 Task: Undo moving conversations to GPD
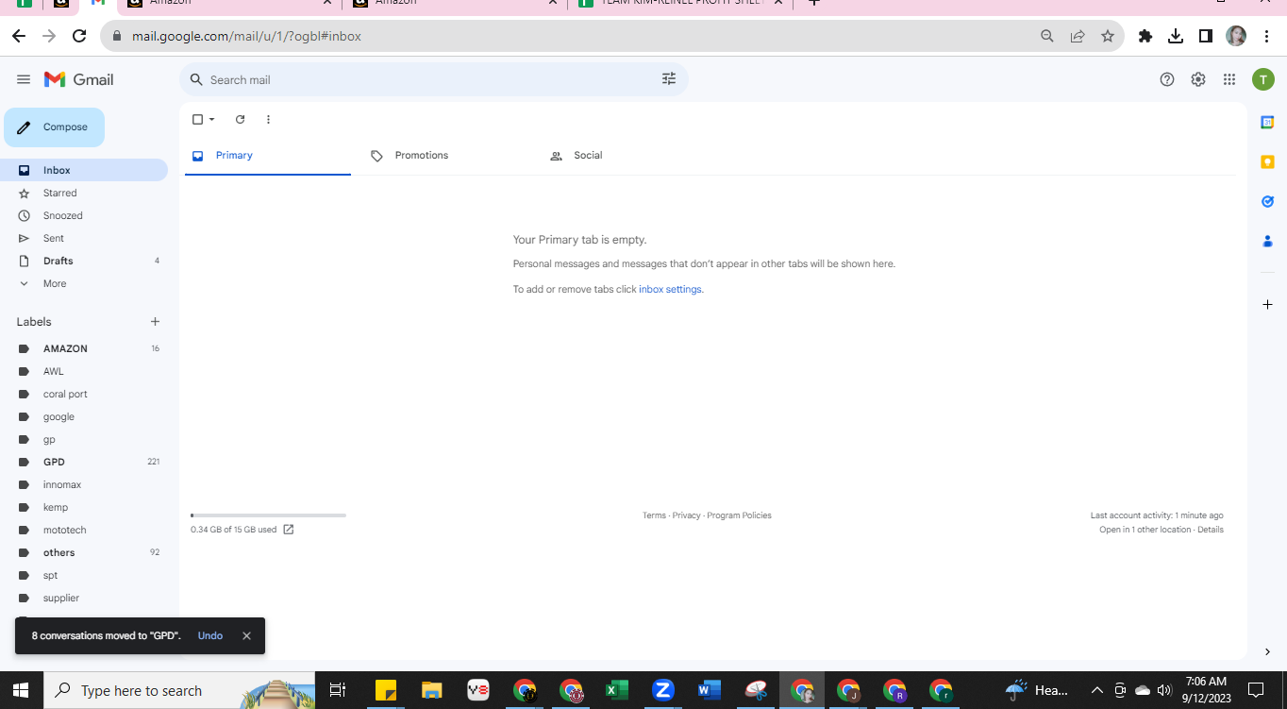tap(210, 635)
